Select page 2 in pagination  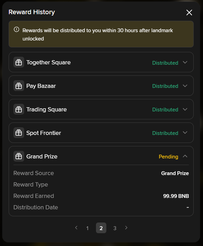point(101,228)
